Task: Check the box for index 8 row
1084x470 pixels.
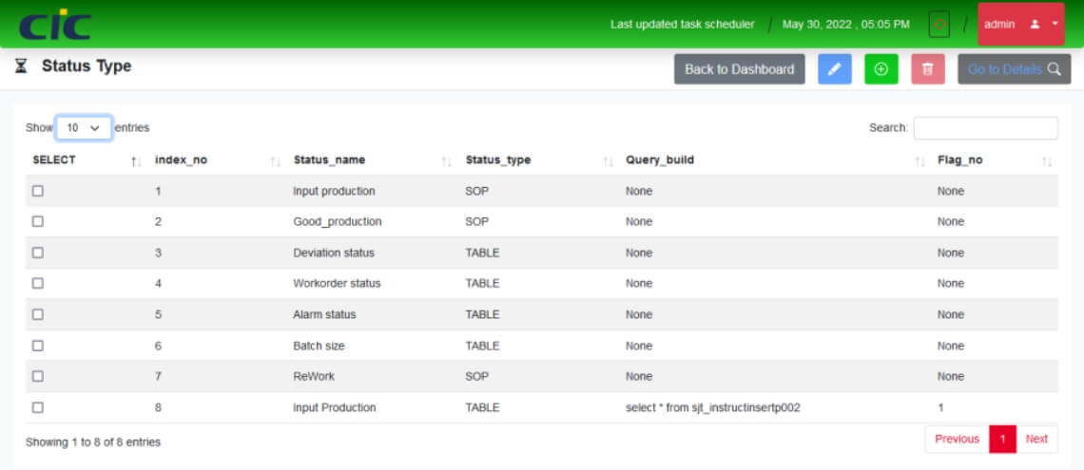Action: point(38,407)
